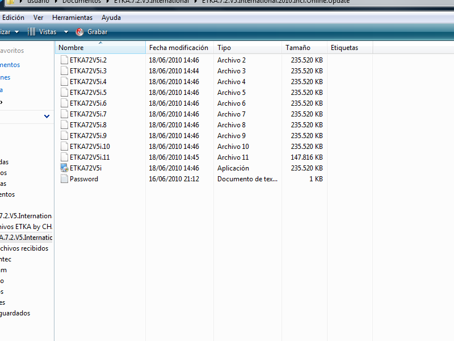Click Documentos in the address breadcrumb
The height and width of the screenshot is (341, 454).
(x=82, y=2)
